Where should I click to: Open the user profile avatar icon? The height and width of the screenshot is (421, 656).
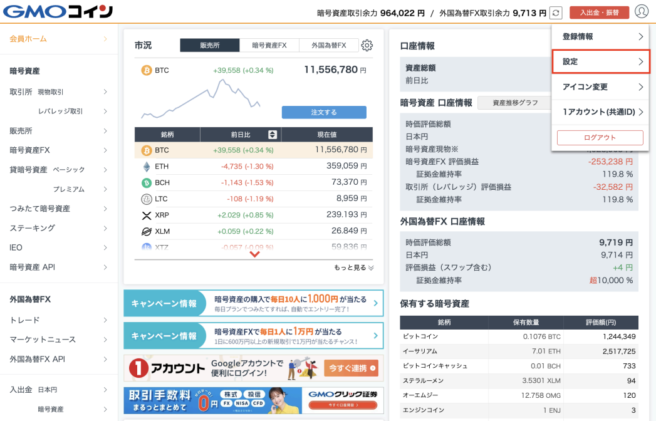(x=642, y=11)
